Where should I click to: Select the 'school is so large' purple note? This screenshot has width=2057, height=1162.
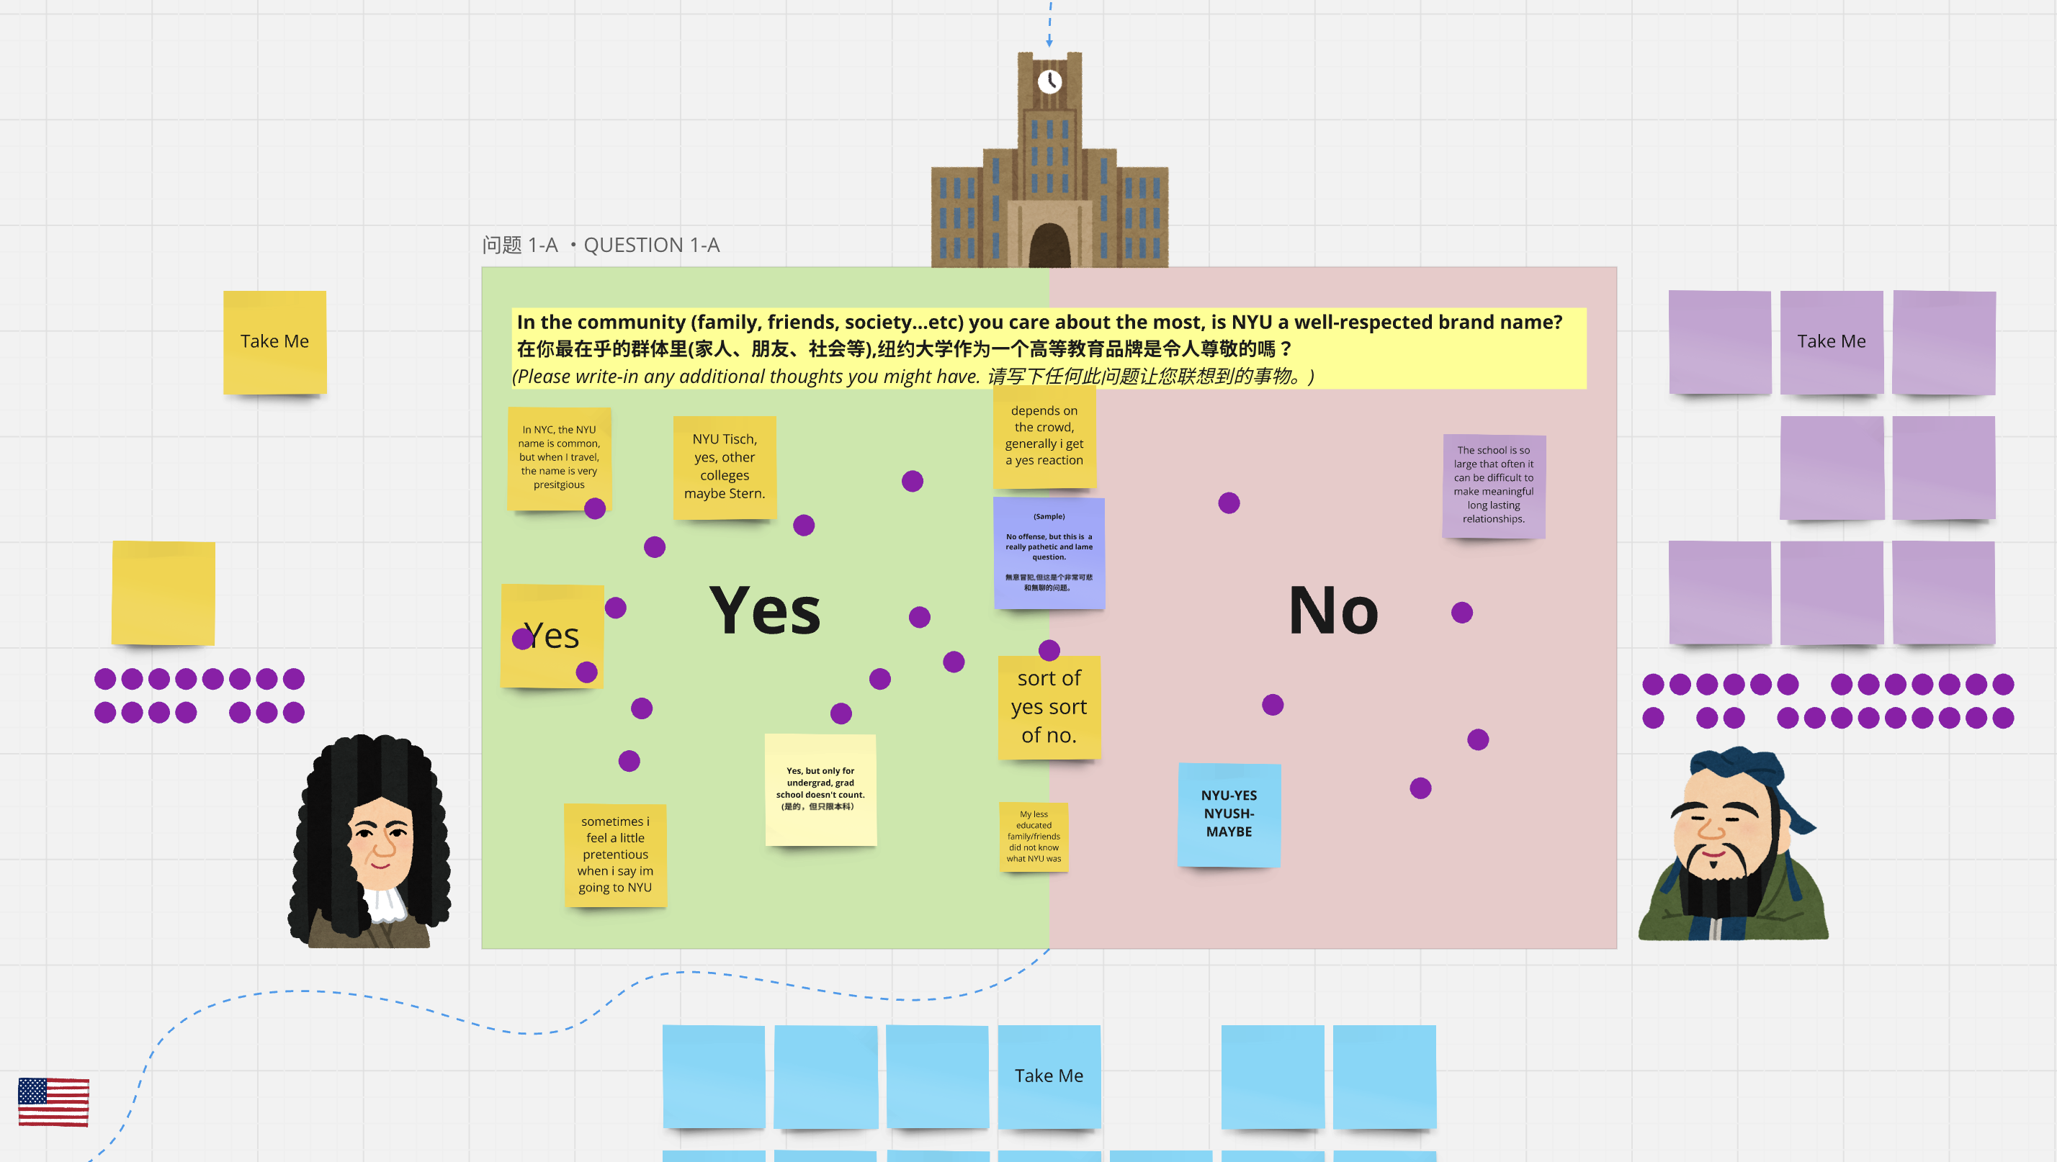pos(1493,485)
